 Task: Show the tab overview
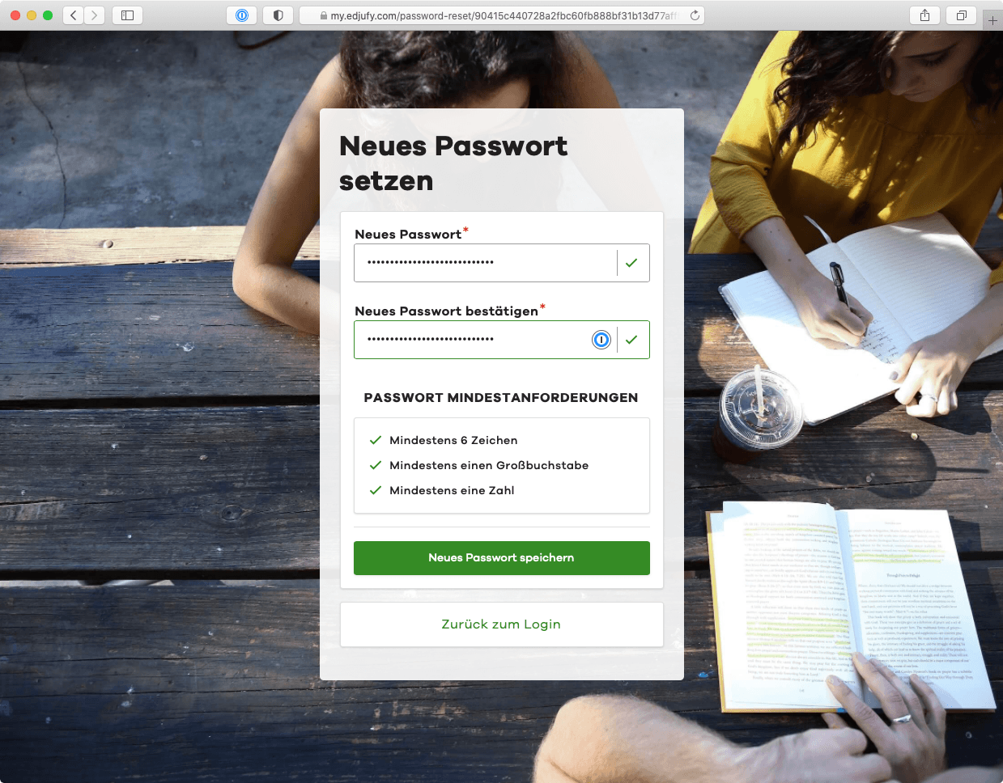click(x=962, y=15)
